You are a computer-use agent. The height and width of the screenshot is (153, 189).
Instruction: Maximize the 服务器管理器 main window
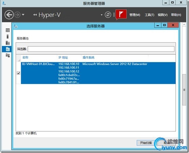(x=172, y=2)
